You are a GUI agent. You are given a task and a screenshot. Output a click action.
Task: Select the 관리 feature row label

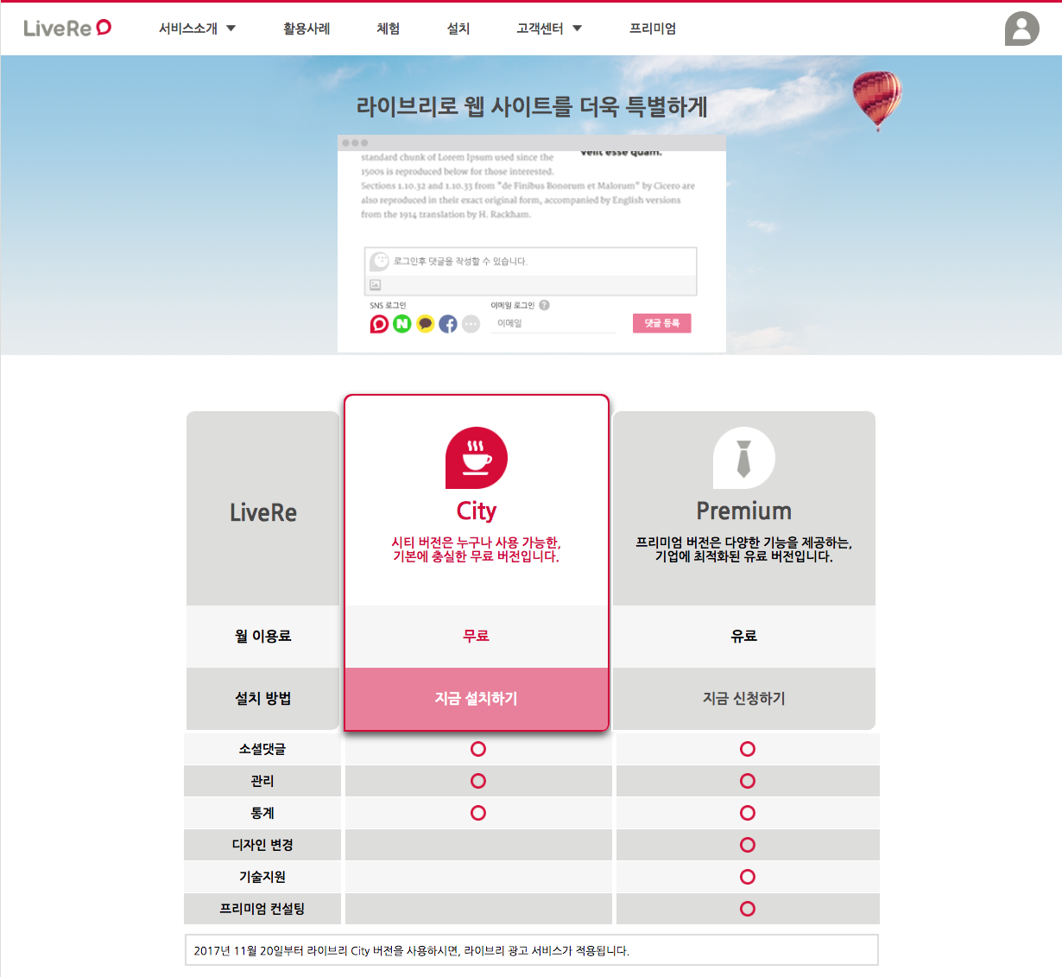point(262,781)
